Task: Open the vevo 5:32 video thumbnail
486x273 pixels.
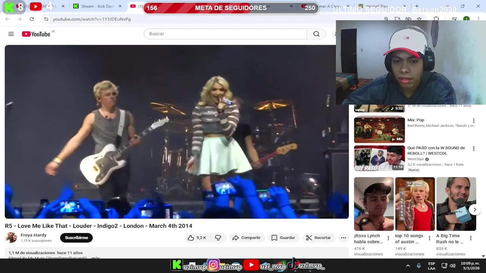Action: [379, 108]
